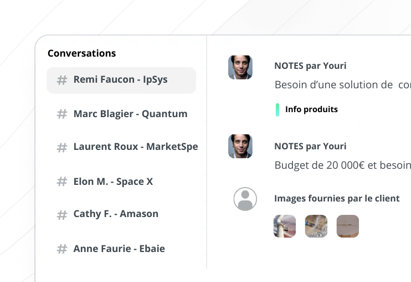Click hash icon beside Anne Faurie - Ebaie
Image resolution: width=411 pixels, height=282 pixels.
click(62, 249)
